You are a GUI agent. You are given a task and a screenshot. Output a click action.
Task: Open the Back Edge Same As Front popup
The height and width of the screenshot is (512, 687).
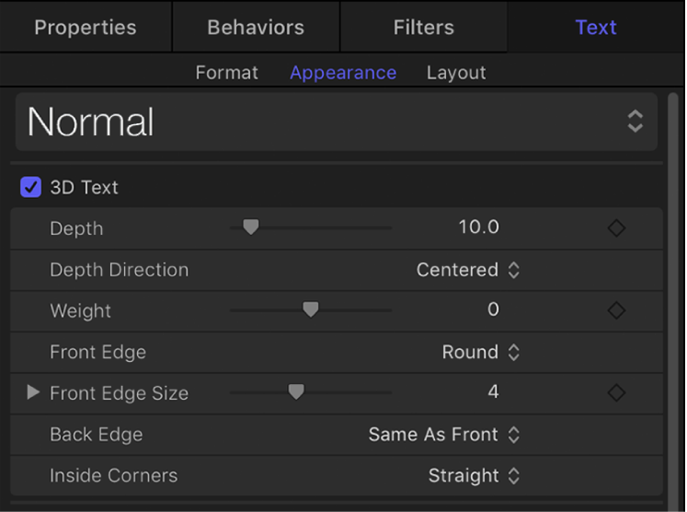tap(444, 435)
